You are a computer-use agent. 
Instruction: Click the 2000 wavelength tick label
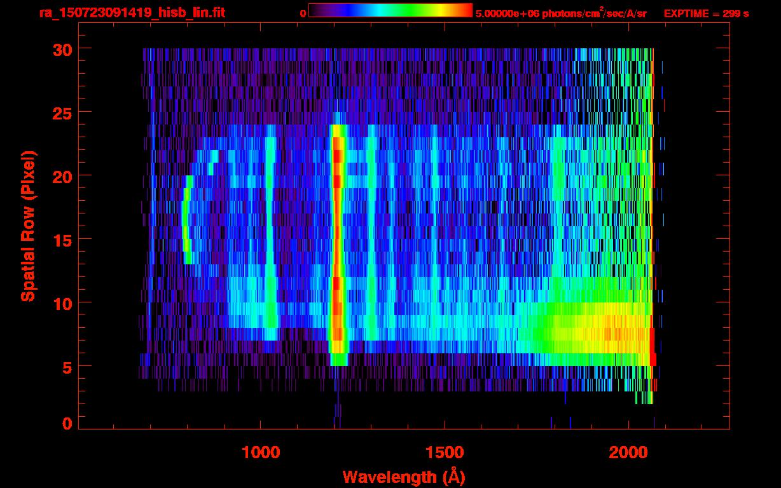coord(628,452)
